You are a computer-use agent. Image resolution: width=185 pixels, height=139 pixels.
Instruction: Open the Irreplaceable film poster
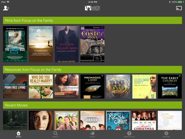coord(41,44)
